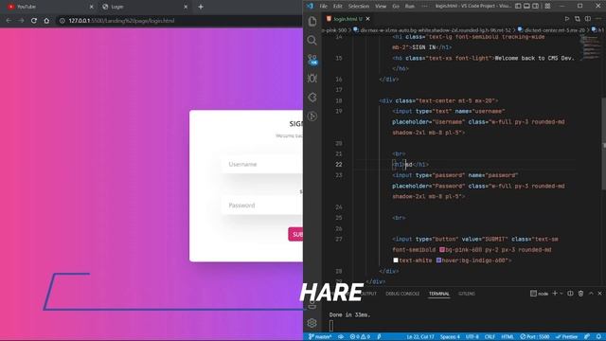Click the eye icon in the status bar
The height and width of the screenshot is (341, 606).
tap(341, 337)
